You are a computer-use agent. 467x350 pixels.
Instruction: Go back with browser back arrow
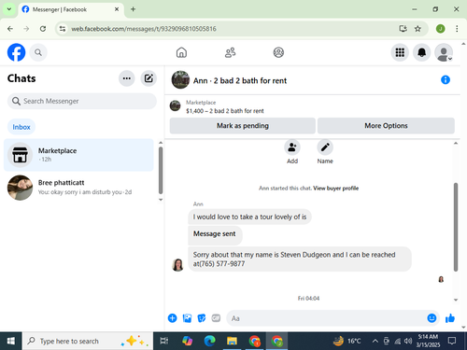(x=10, y=29)
